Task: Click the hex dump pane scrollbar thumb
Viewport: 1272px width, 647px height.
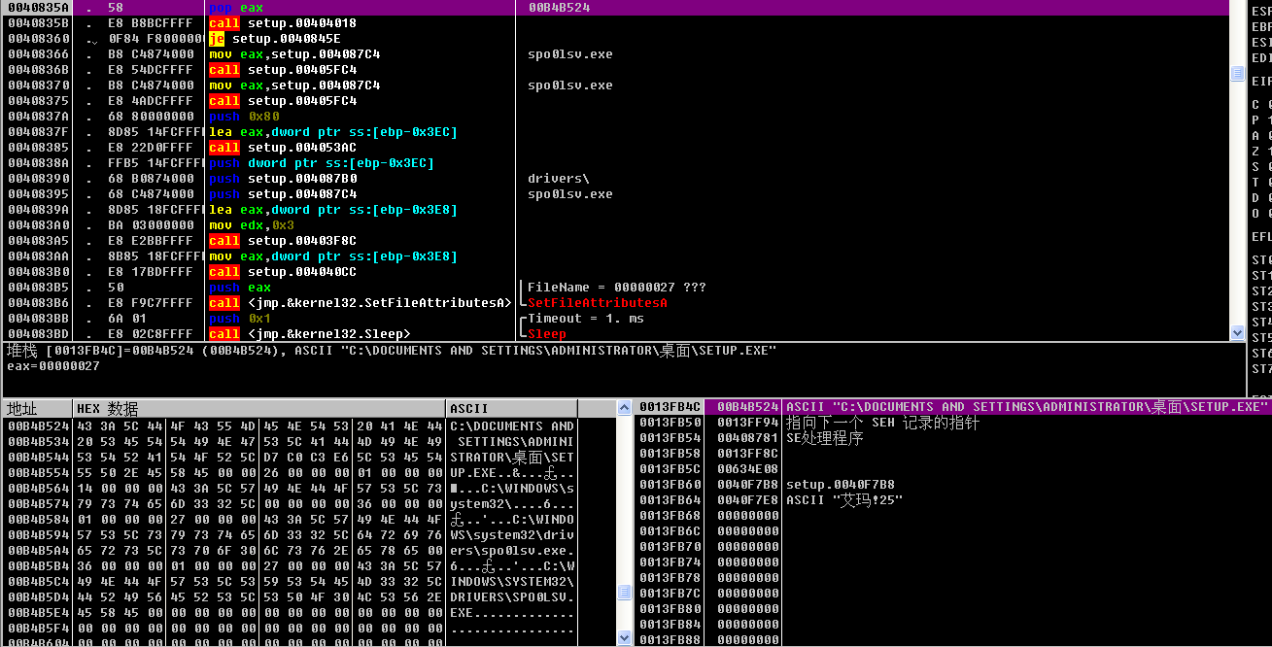Action: (624, 592)
